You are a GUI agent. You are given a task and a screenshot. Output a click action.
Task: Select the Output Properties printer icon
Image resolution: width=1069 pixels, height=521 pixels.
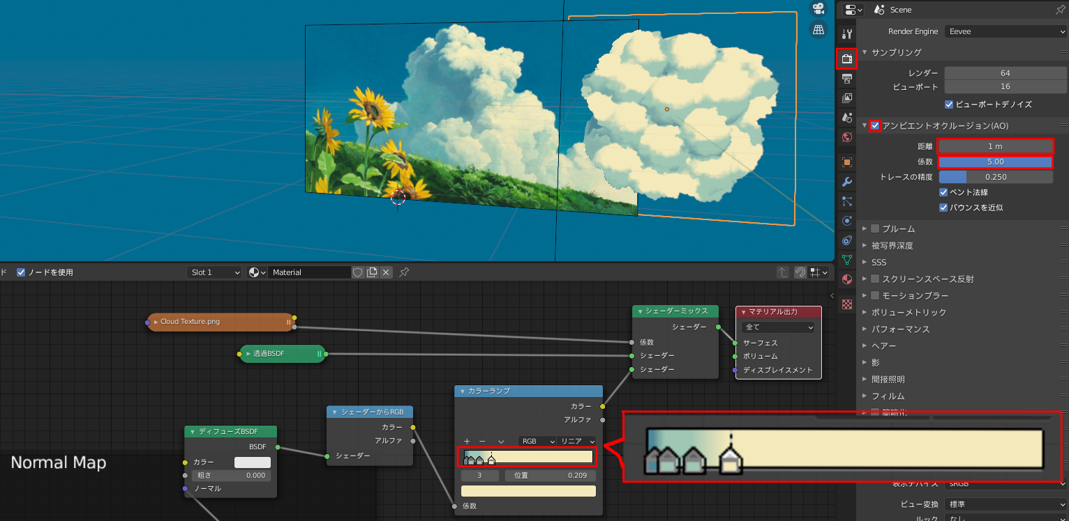846,79
